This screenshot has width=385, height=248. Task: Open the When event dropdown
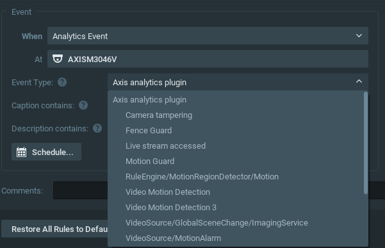tap(208, 36)
